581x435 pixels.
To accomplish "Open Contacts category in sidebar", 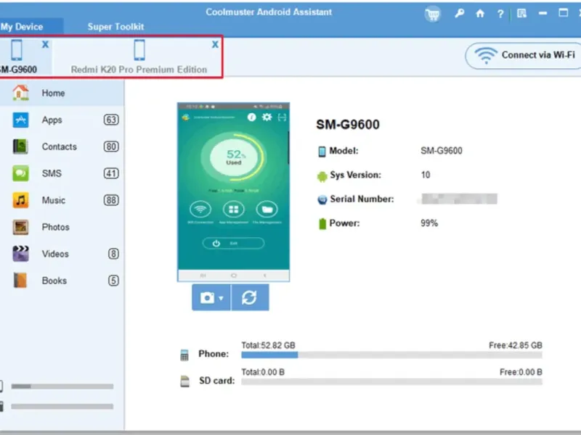I will [62, 146].
